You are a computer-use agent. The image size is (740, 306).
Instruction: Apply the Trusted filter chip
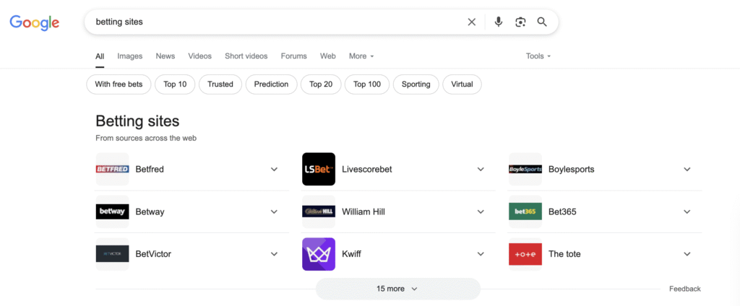[x=220, y=84]
